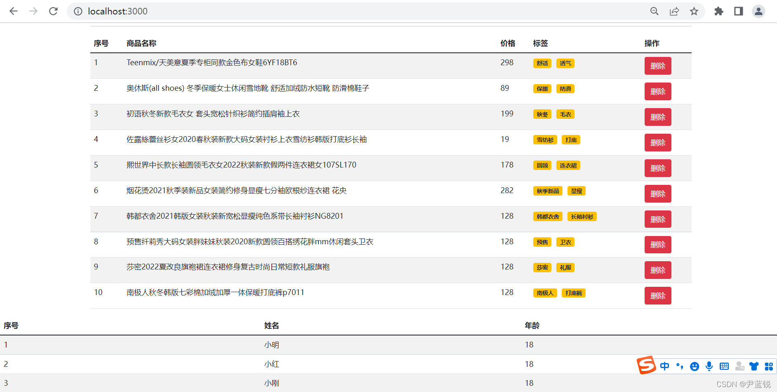The width and height of the screenshot is (777, 392).
Task: Delete the 南极人 leggings row
Action: click(x=658, y=296)
